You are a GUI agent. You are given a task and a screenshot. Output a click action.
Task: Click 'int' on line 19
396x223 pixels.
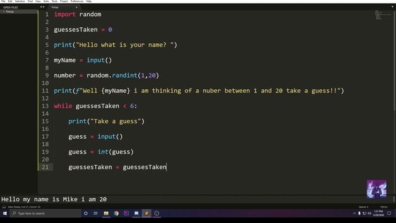[103, 152]
